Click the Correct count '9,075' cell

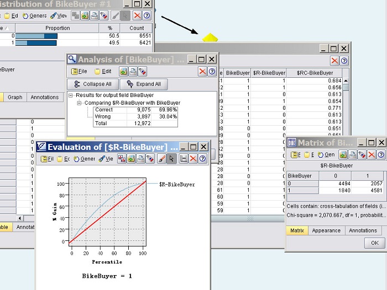click(139, 110)
